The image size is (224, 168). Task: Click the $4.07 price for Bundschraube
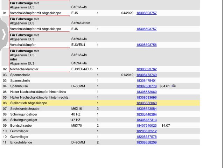[165, 125]
